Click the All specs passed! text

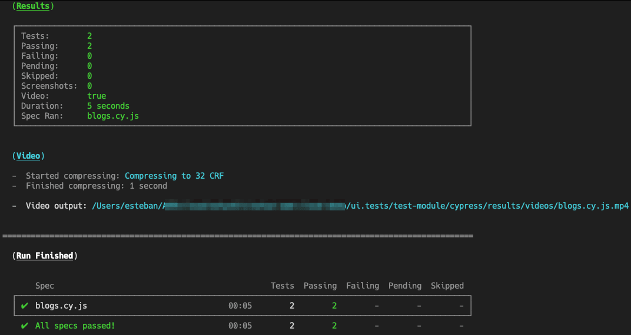75,326
